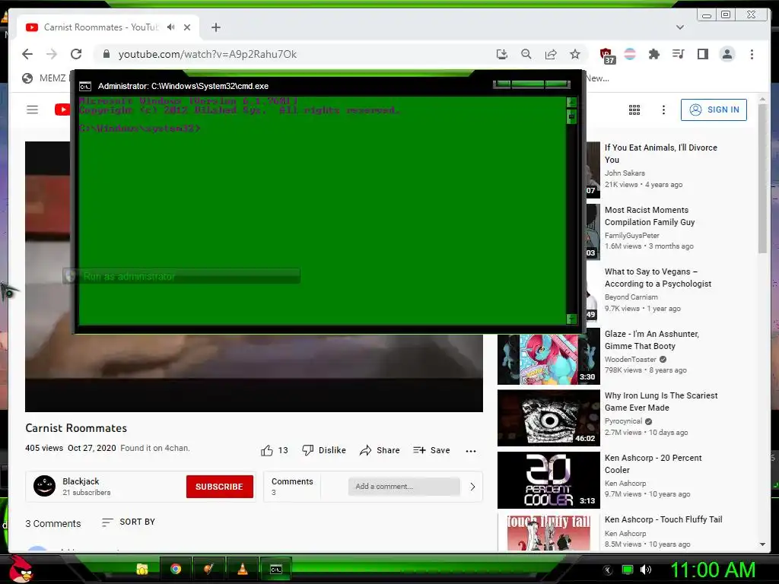Viewport: 779px width, 584px height.
Task: Click the YouTube logo
Action: tap(62, 109)
